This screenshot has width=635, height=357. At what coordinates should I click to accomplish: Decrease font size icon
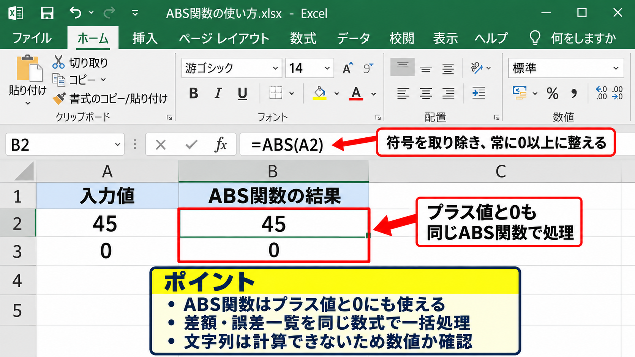(x=368, y=68)
